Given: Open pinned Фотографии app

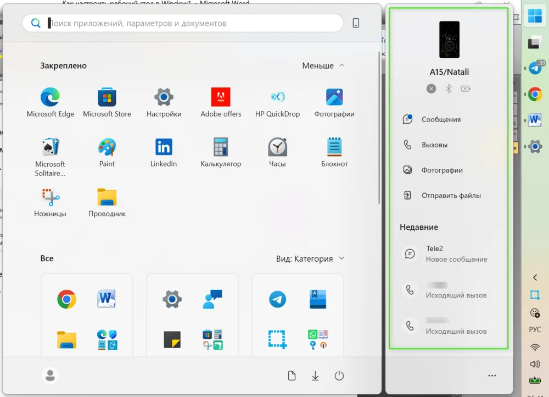Looking at the screenshot, I should (x=334, y=102).
